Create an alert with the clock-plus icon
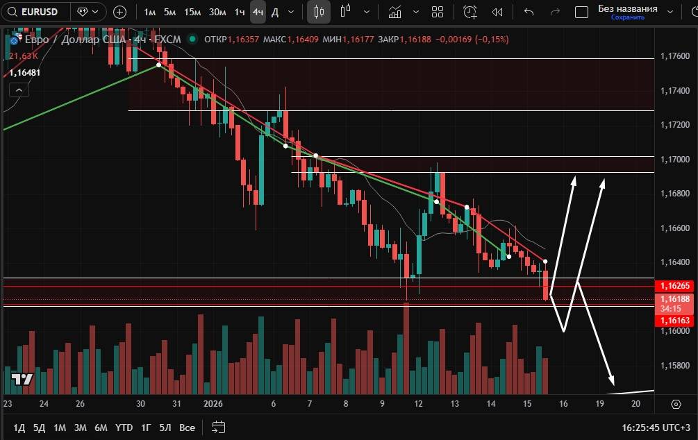The image size is (698, 440). coord(470,12)
